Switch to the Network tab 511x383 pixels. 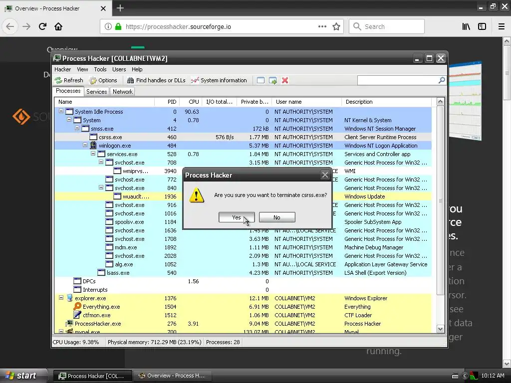click(x=123, y=92)
